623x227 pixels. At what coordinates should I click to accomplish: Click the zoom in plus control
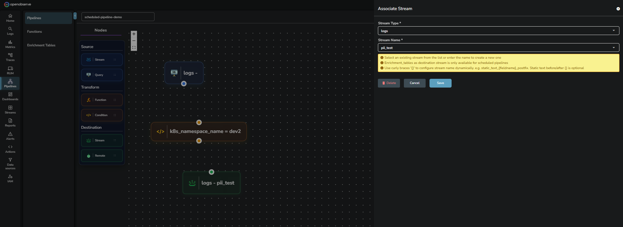pos(134,34)
